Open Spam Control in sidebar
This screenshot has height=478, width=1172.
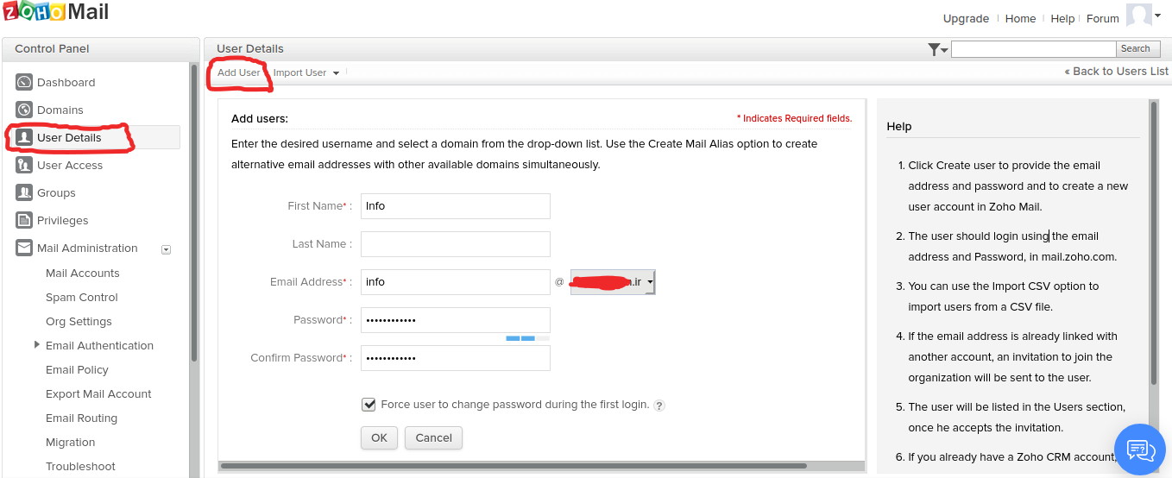point(82,298)
